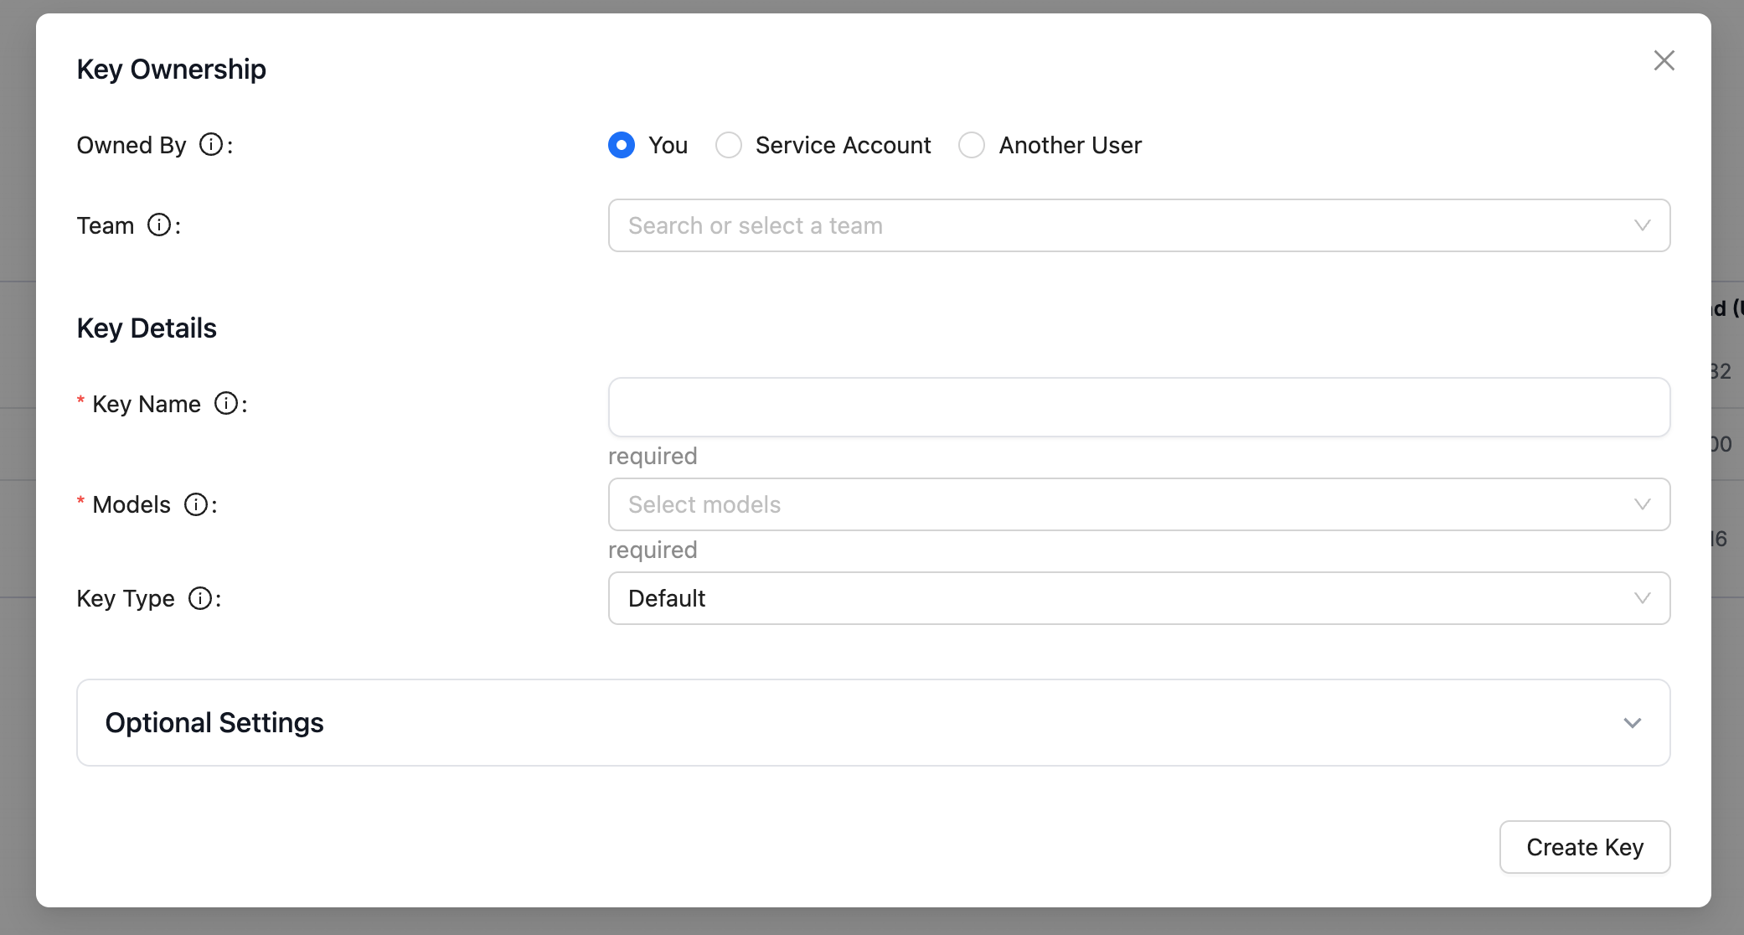Viewport: 1744px width, 935px height.
Task: Open the Search or select a team dropdown
Action: coord(1089,225)
